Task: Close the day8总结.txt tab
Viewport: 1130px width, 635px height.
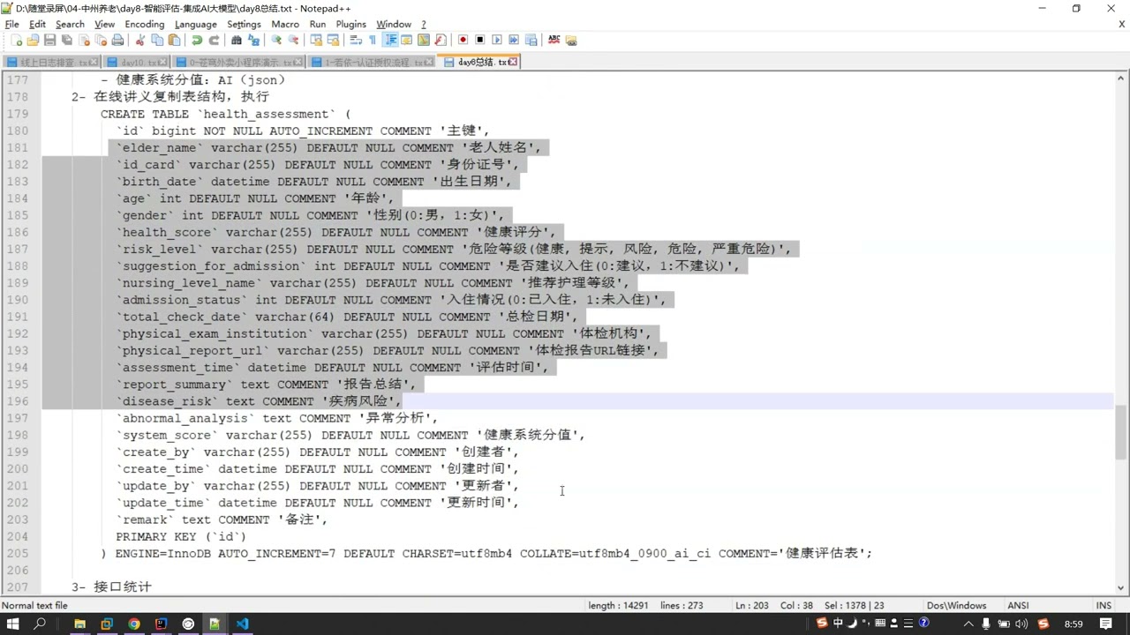Action: click(514, 63)
